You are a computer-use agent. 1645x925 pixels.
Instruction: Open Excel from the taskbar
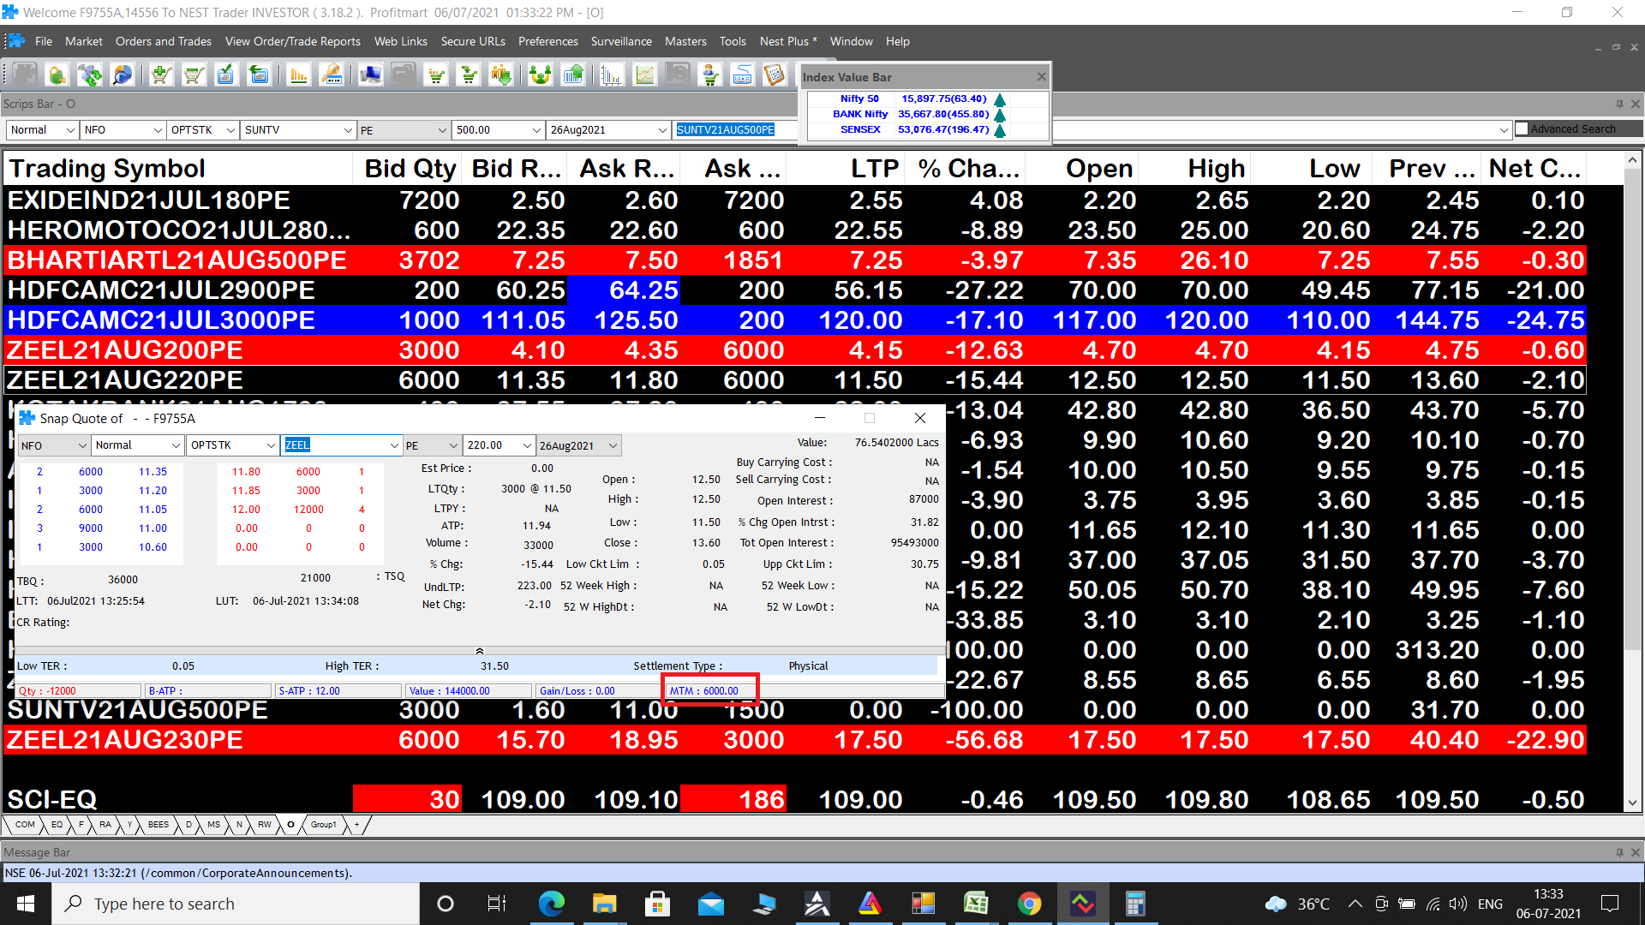point(977,904)
